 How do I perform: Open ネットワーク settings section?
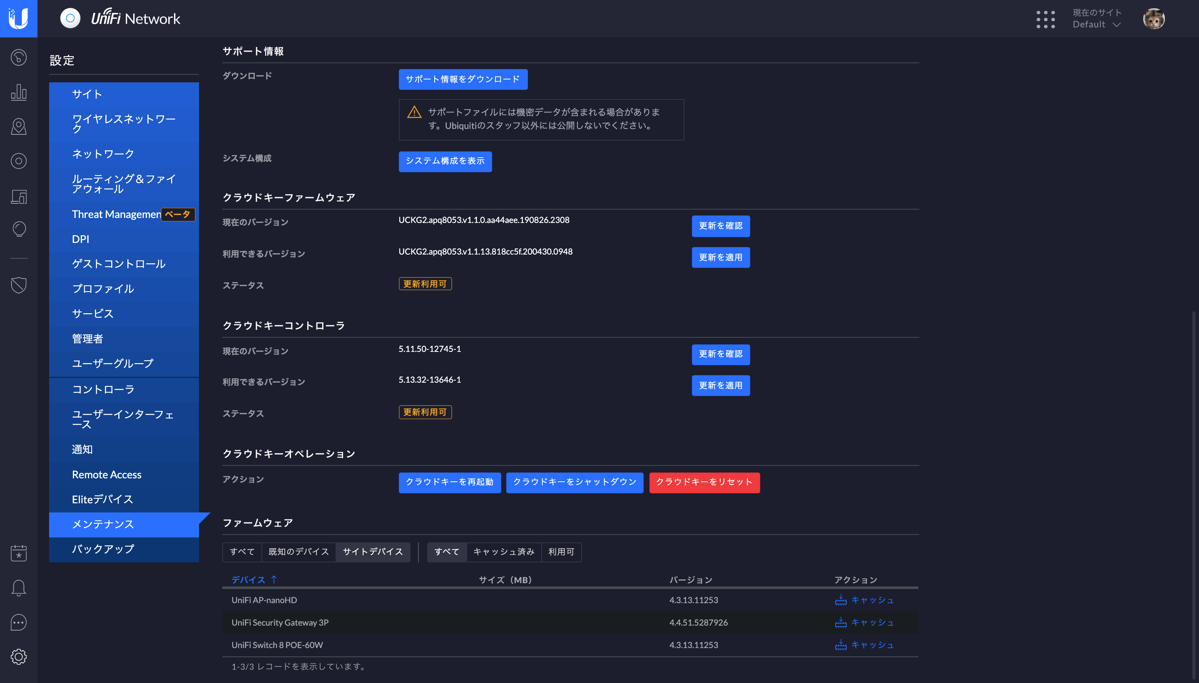coord(124,154)
